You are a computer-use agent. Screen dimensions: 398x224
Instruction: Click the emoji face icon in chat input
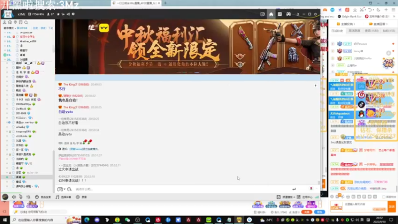coord(69,189)
